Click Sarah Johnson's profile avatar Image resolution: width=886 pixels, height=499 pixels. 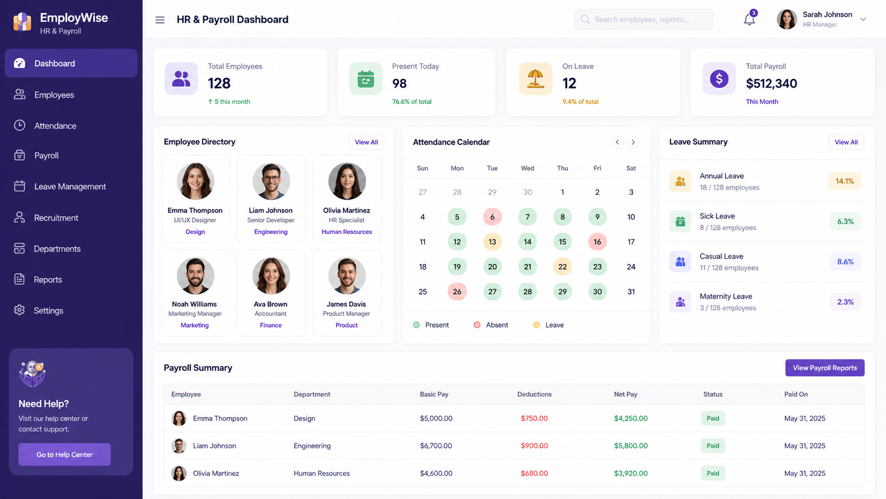coord(787,20)
